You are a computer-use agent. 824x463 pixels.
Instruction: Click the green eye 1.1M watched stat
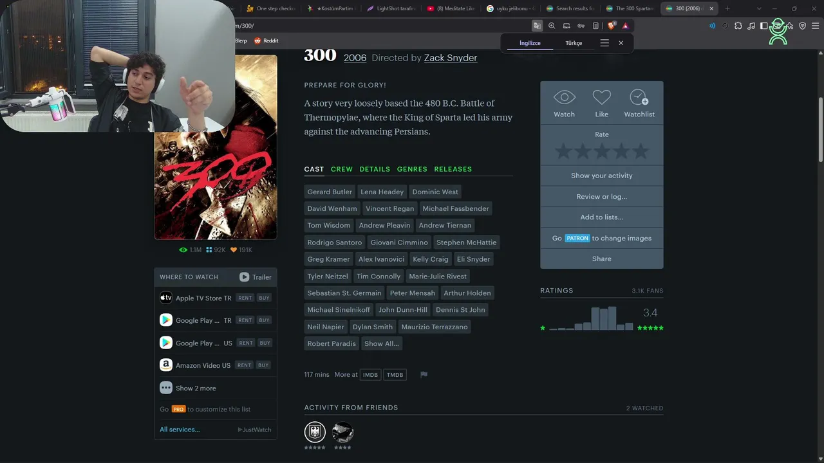(191, 250)
